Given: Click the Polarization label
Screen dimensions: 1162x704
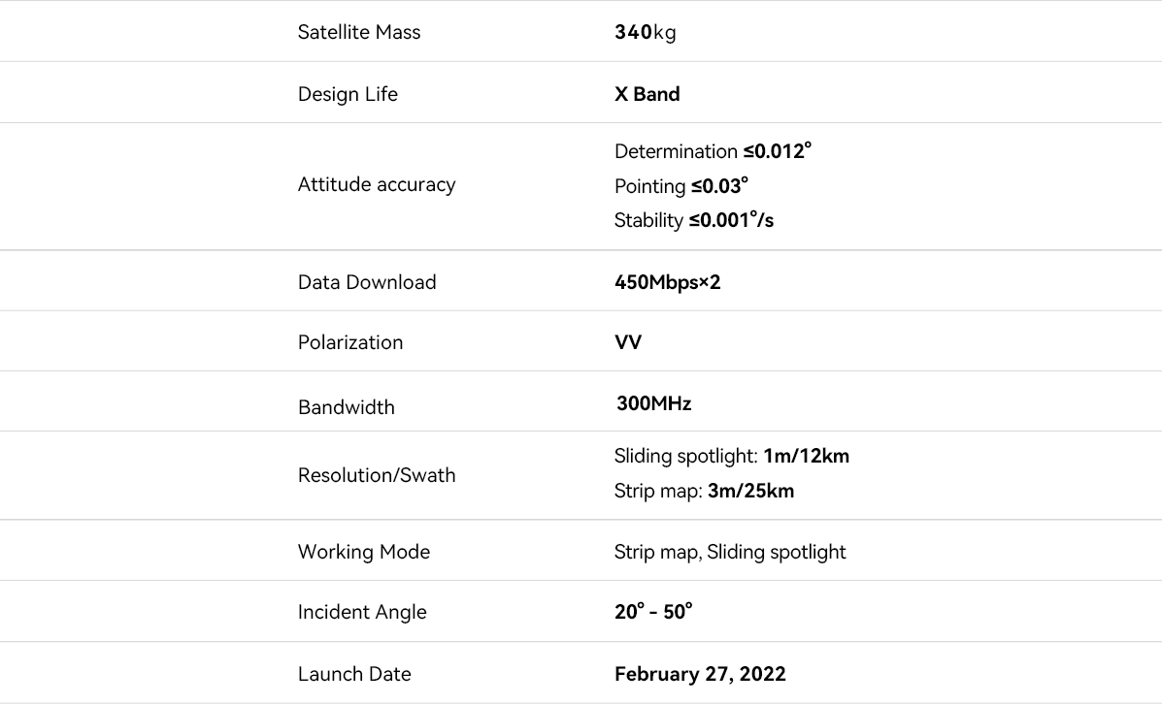Looking at the screenshot, I should click(350, 342).
